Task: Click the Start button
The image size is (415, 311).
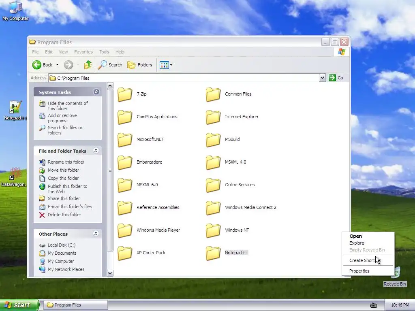Action: pyautogui.click(x=19, y=305)
